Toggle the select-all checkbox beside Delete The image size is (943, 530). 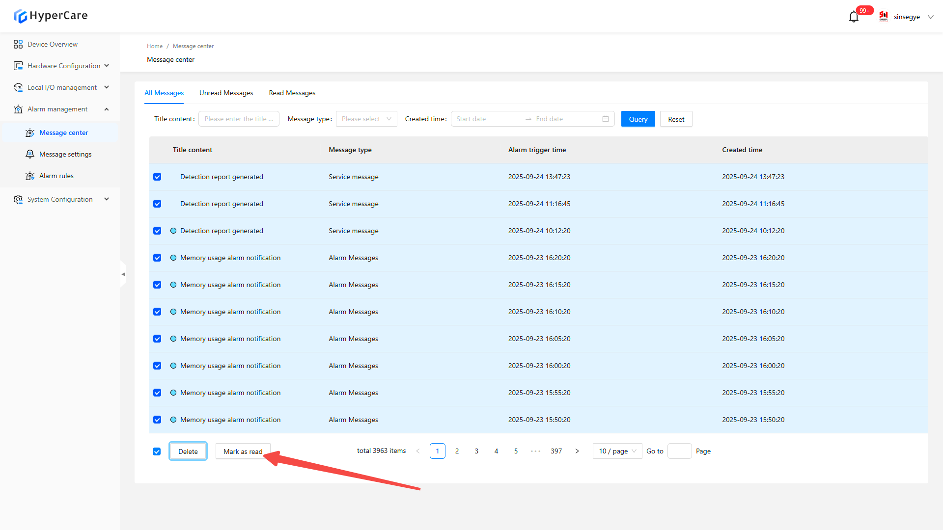tap(157, 451)
